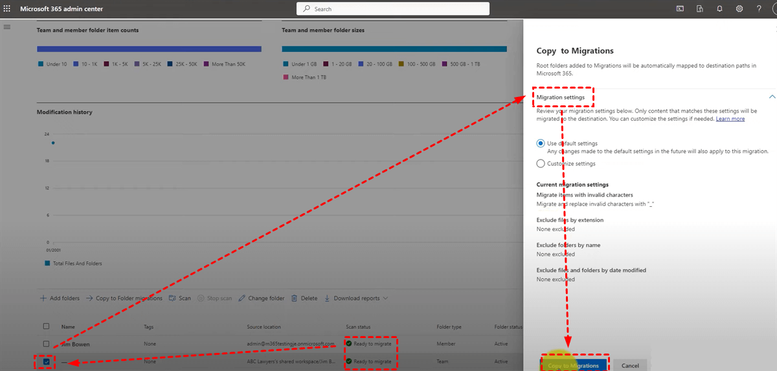Click the Jim Bowen folder name
Screen dimensions: 777x371
click(76, 344)
